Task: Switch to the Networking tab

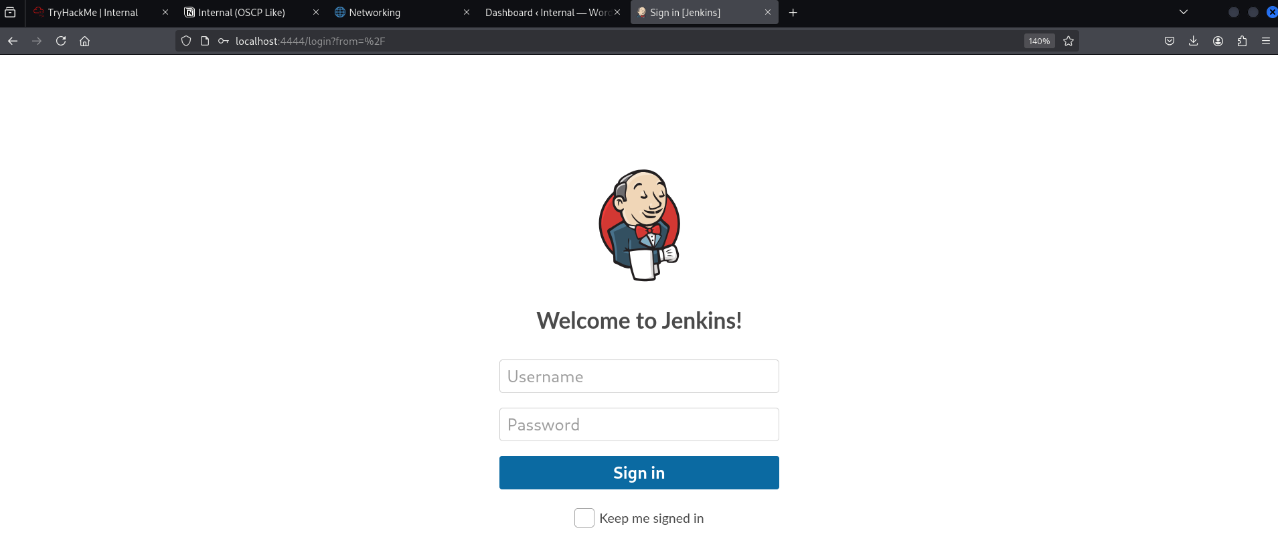Action: 374,12
